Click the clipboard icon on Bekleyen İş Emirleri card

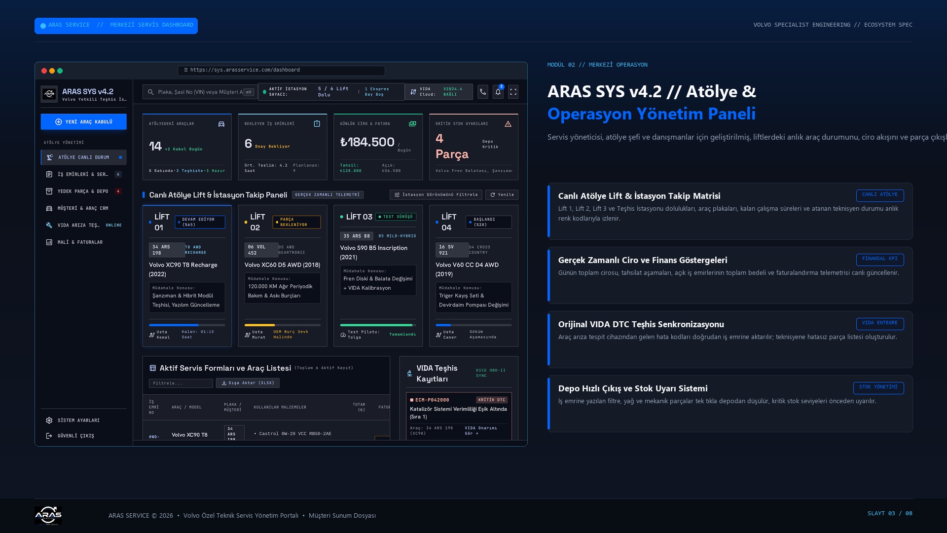tap(317, 124)
